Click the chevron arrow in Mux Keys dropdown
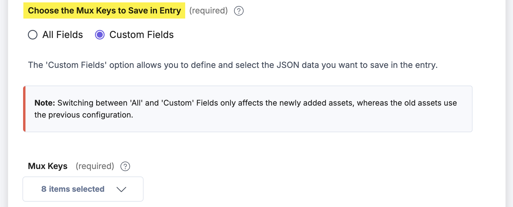Viewport: 513px width, 207px height. (121, 189)
